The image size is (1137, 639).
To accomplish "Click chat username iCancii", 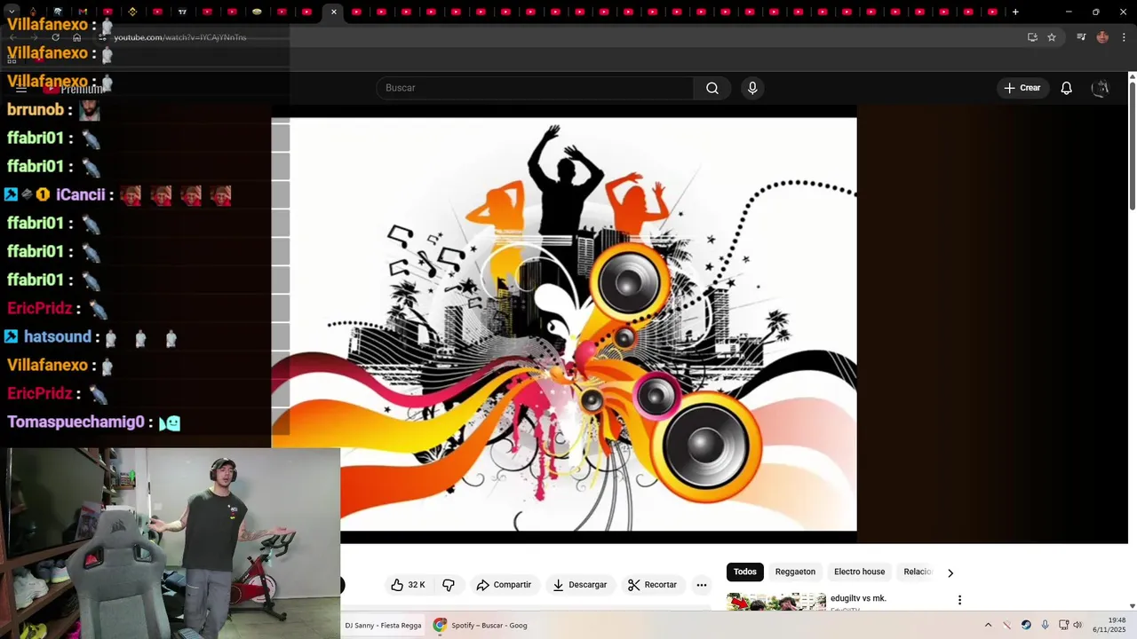I will 80,194.
